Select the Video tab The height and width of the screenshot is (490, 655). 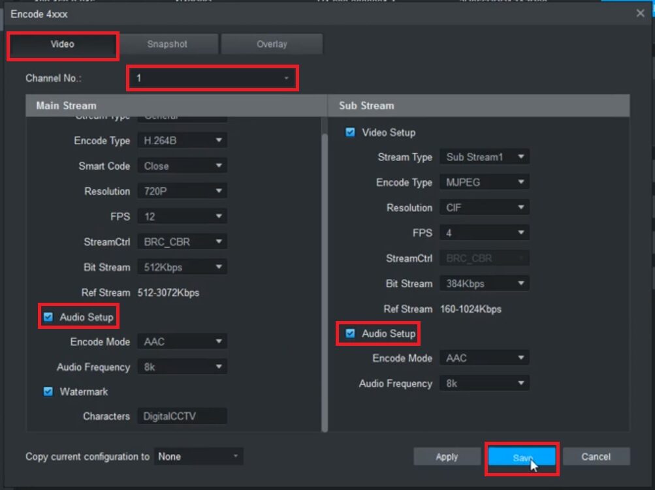pos(63,44)
